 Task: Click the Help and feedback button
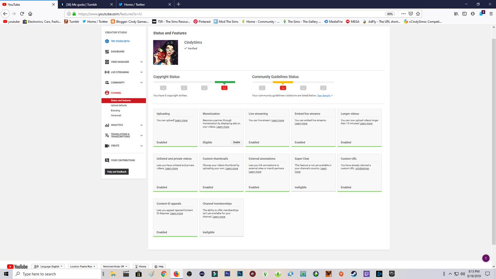click(117, 172)
